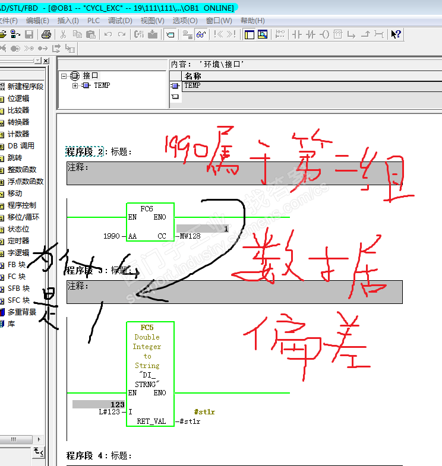442x466 pixels.
Task: Open the PLC menu
Action: pyautogui.click(x=93, y=21)
